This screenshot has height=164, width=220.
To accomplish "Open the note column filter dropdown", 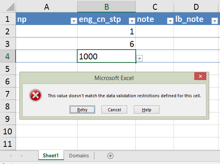I will [170, 21].
